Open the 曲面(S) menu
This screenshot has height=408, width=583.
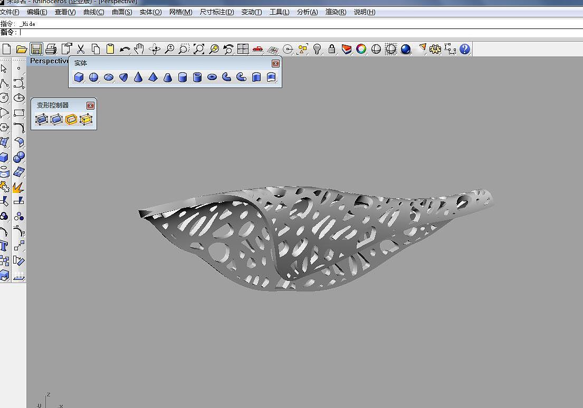(122, 12)
